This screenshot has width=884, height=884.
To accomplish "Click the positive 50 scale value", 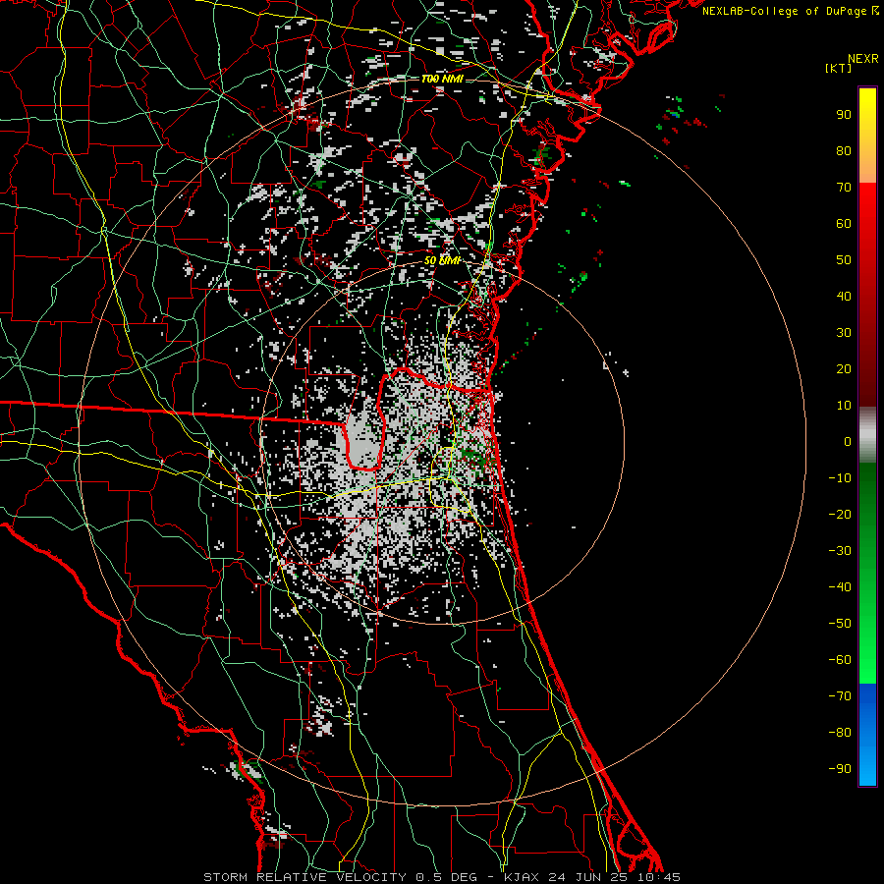I will (844, 260).
